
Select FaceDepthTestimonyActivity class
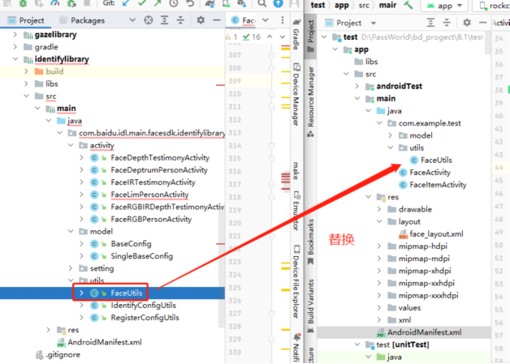tap(160, 157)
